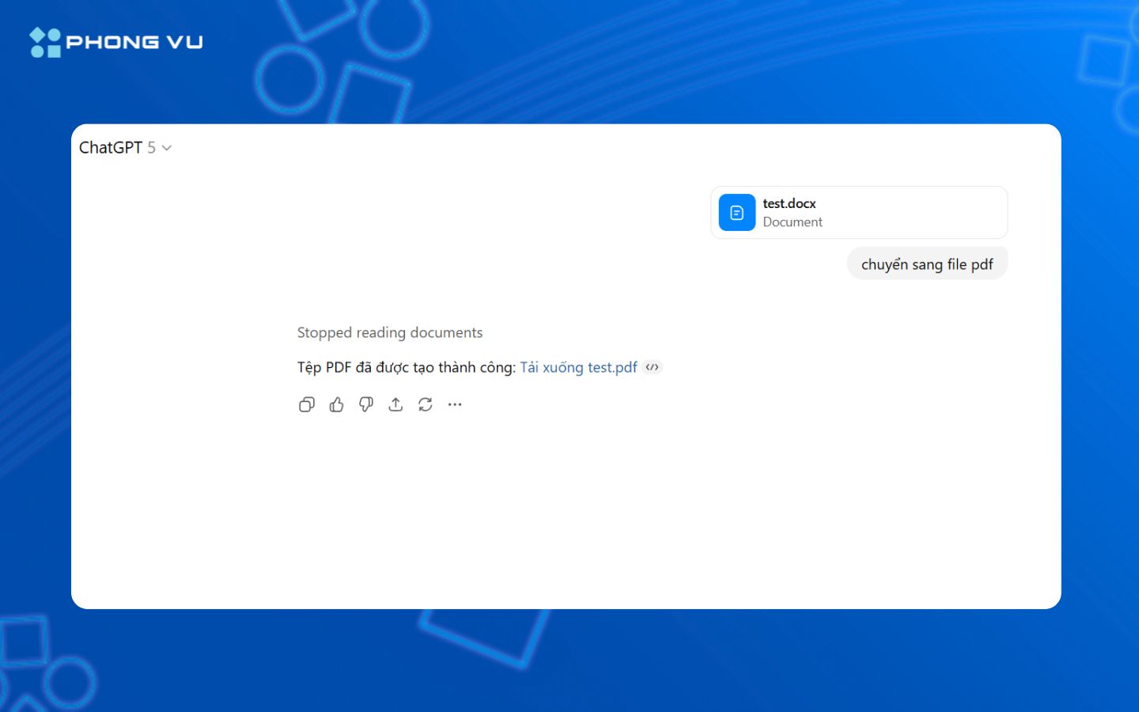
Task: Share the ChatGPT response
Action: (x=395, y=404)
